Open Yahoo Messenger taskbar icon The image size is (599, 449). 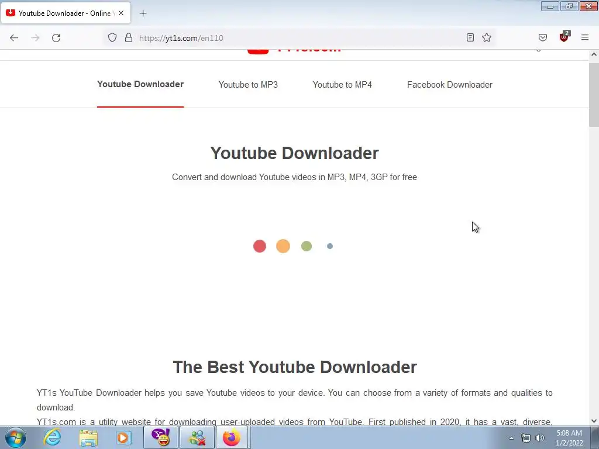tap(161, 437)
